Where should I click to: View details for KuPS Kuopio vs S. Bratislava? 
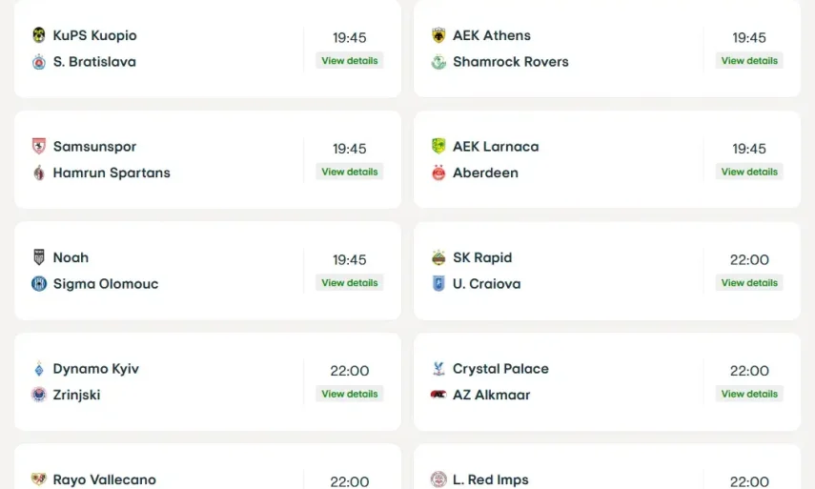(x=350, y=61)
